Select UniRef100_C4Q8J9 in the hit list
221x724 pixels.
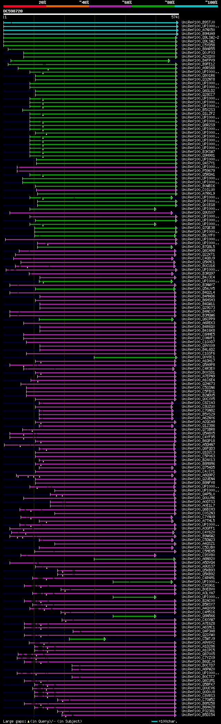pyautogui.click(x=198, y=258)
